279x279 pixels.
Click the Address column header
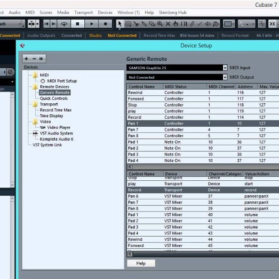(x=247, y=86)
